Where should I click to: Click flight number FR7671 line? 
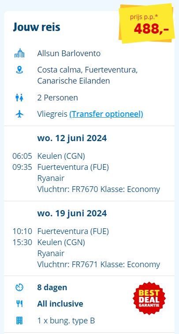click(98, 265)
